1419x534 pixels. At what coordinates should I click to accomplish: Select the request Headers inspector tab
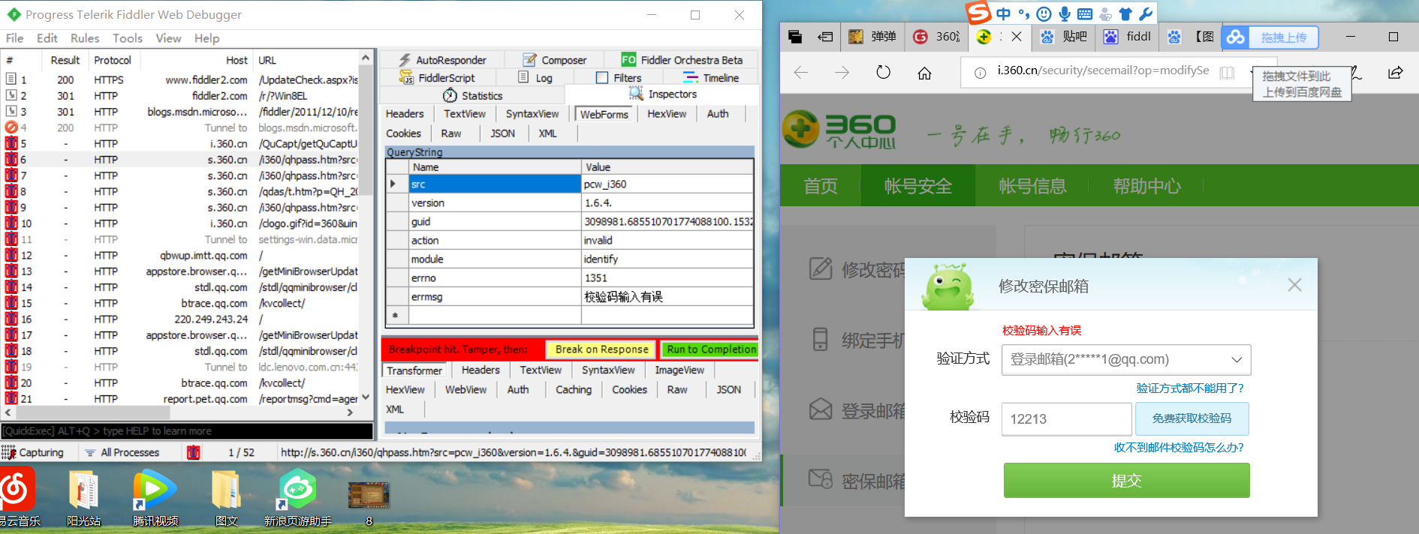tap(405, 114)
